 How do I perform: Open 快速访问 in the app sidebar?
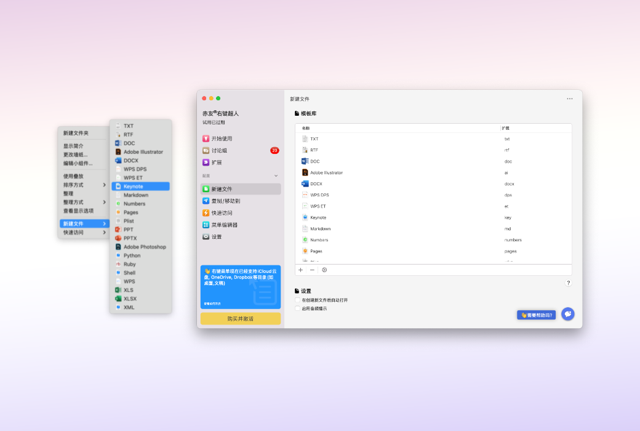point(241,213)
